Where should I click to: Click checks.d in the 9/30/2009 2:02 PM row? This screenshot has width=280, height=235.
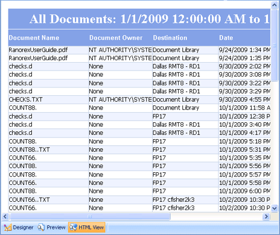[x=21, y=66]
